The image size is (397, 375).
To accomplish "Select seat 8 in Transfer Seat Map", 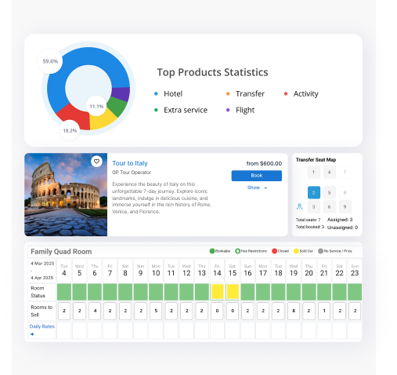I will point(345,193).
